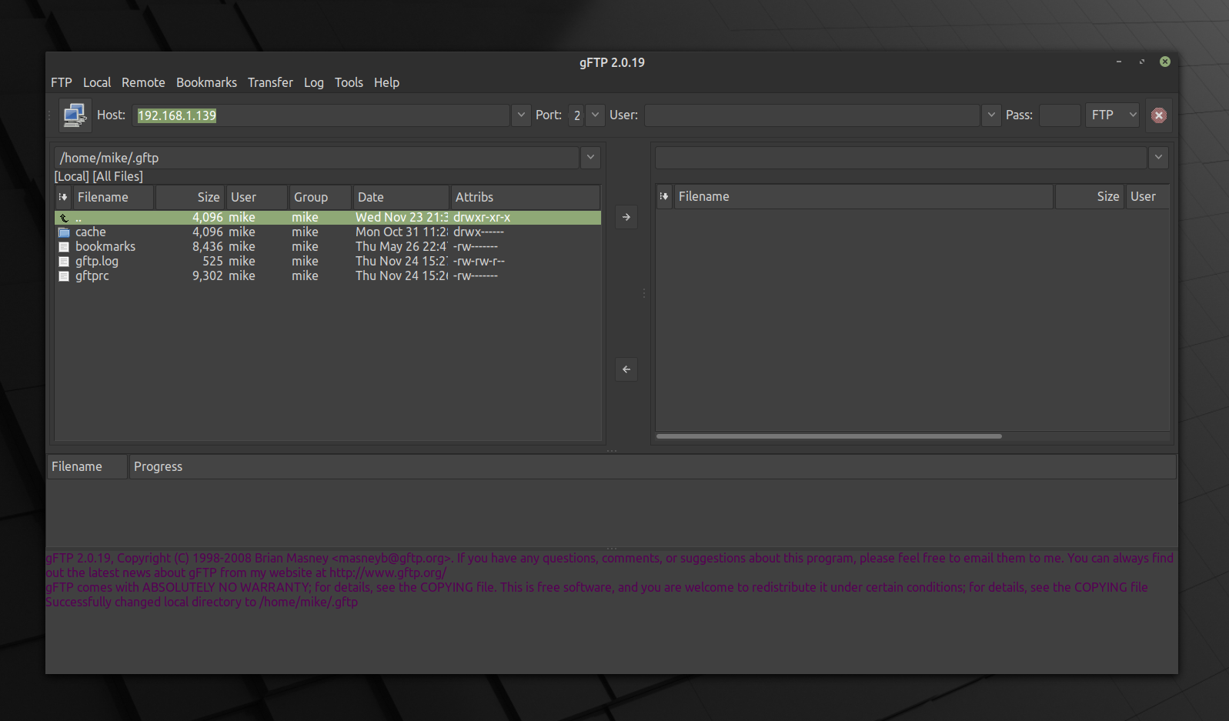Screen dimensions: 1229x721
Task: Click file icon next to bookmarks
Action: pos(65,247)
